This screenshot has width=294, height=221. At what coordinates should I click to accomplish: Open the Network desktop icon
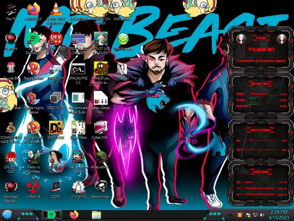pos(11,42)
